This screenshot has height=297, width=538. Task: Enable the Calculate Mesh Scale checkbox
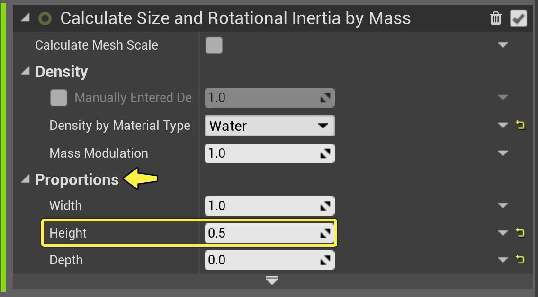coord(214,45)
